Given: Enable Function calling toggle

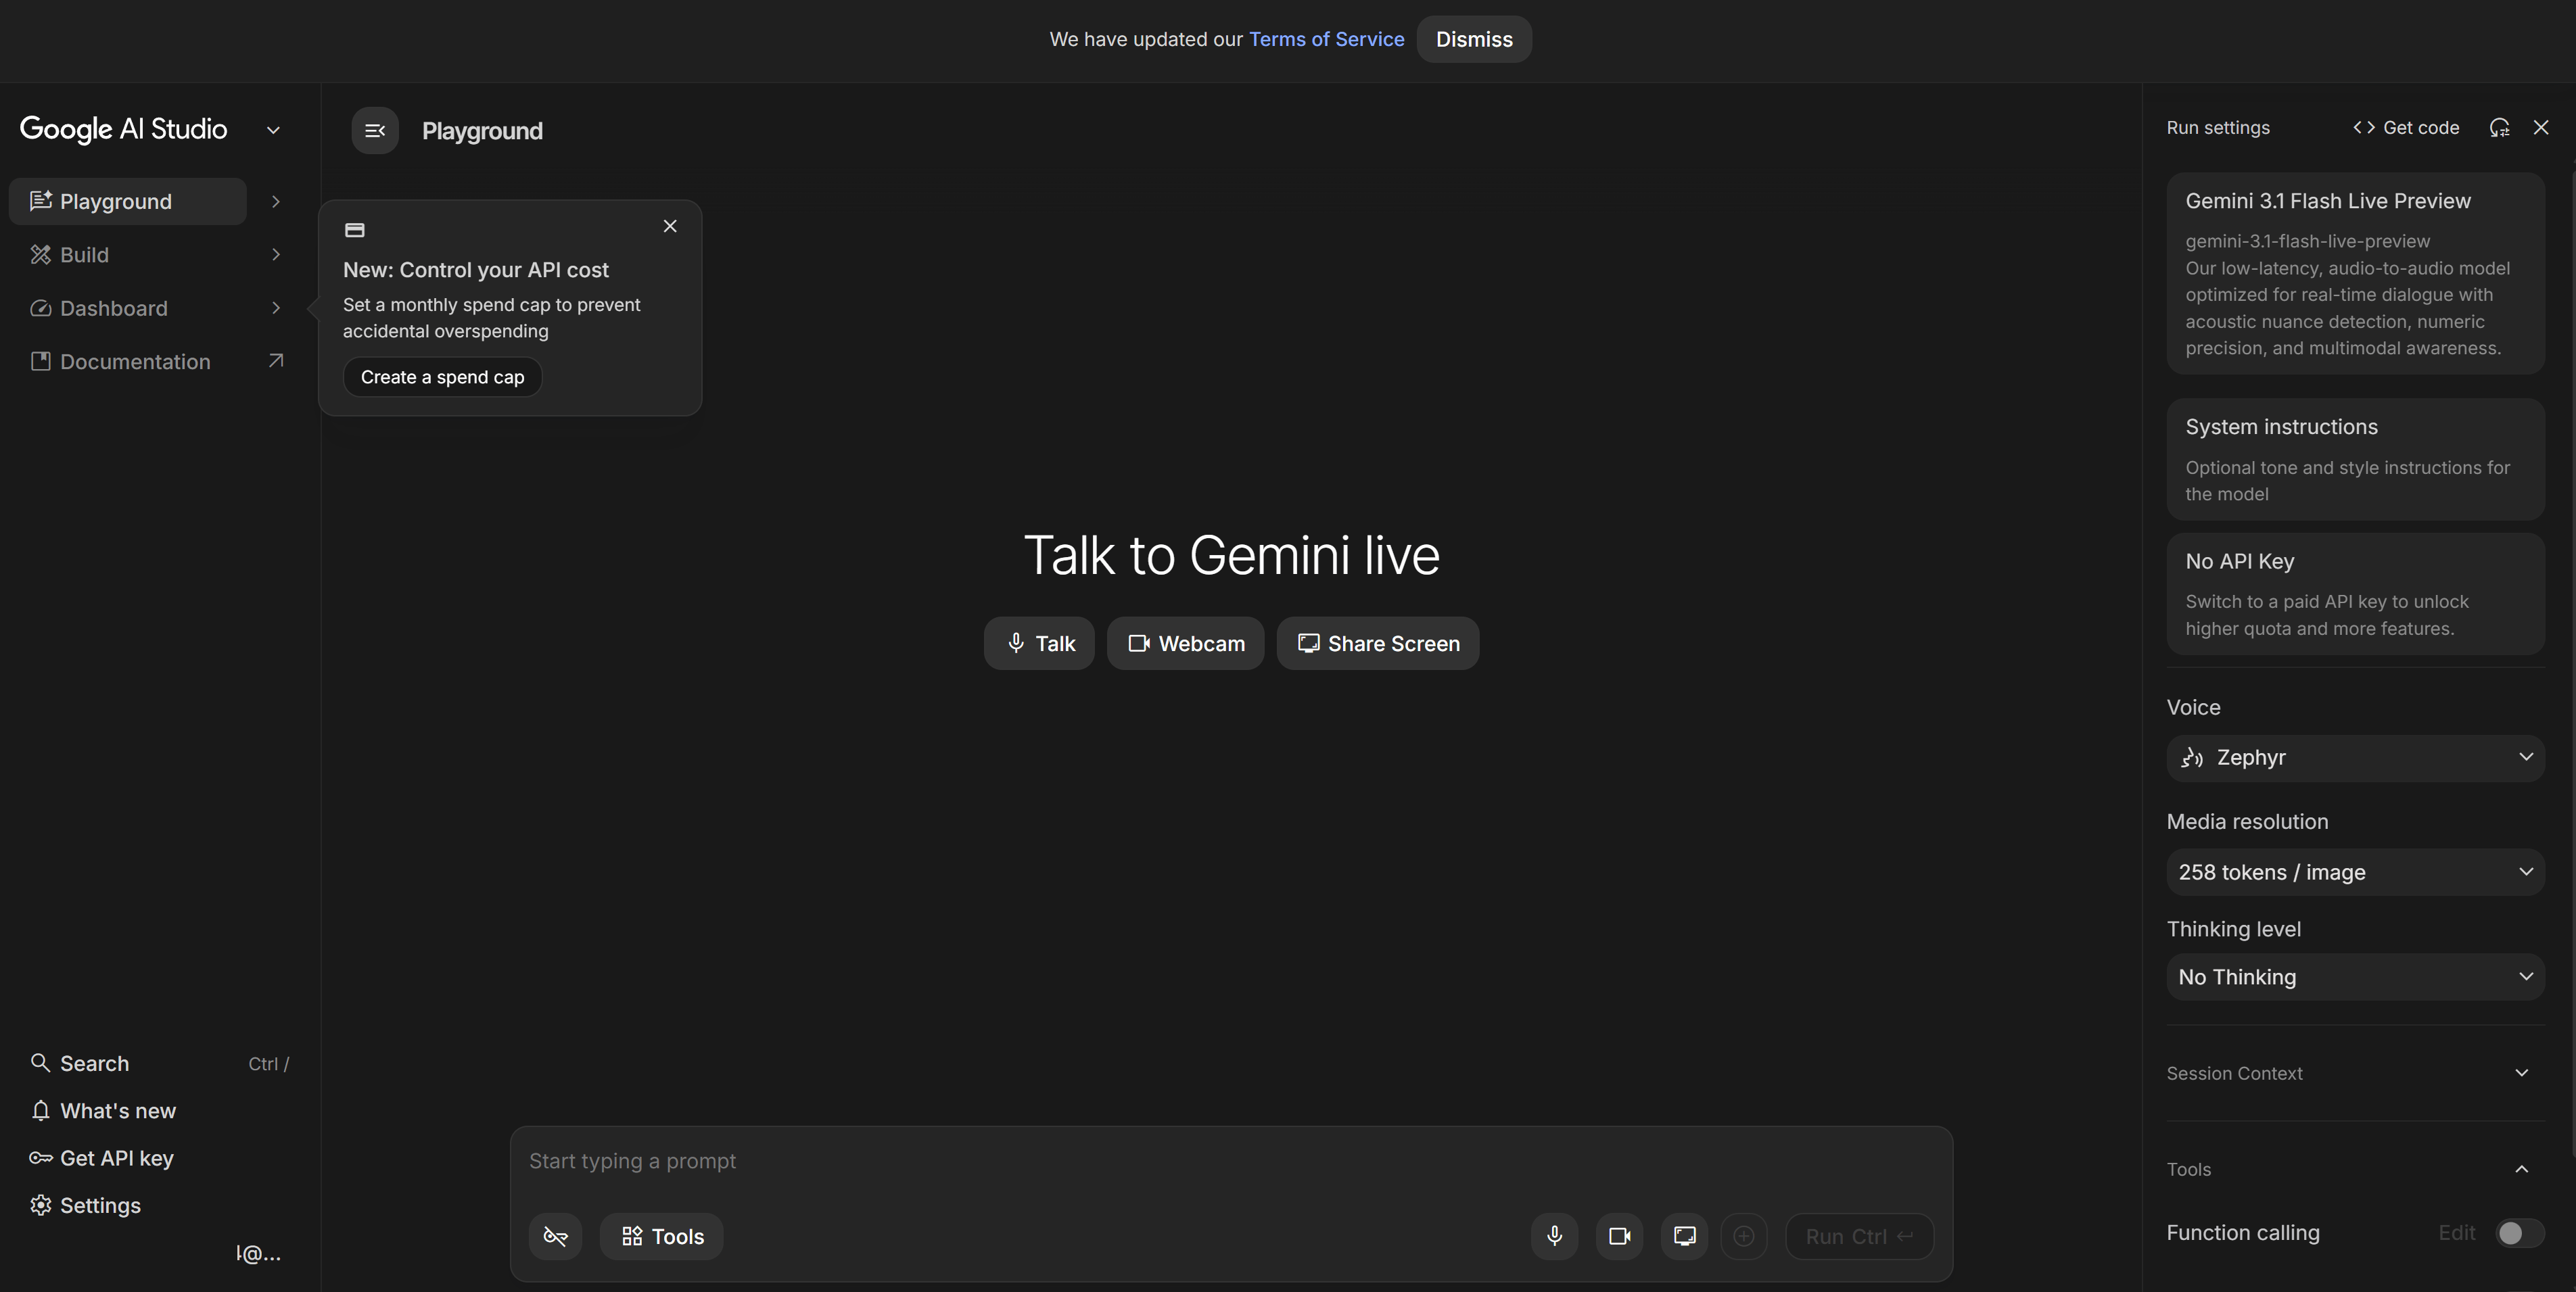Looking at the screenshot, I should (x=2513, y=1234).
